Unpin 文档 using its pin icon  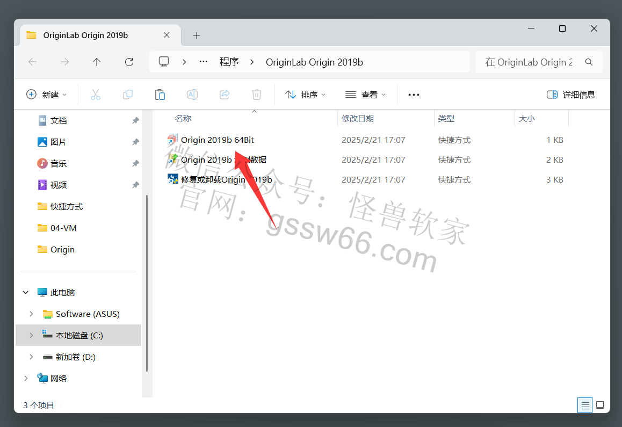coord(136,120)
